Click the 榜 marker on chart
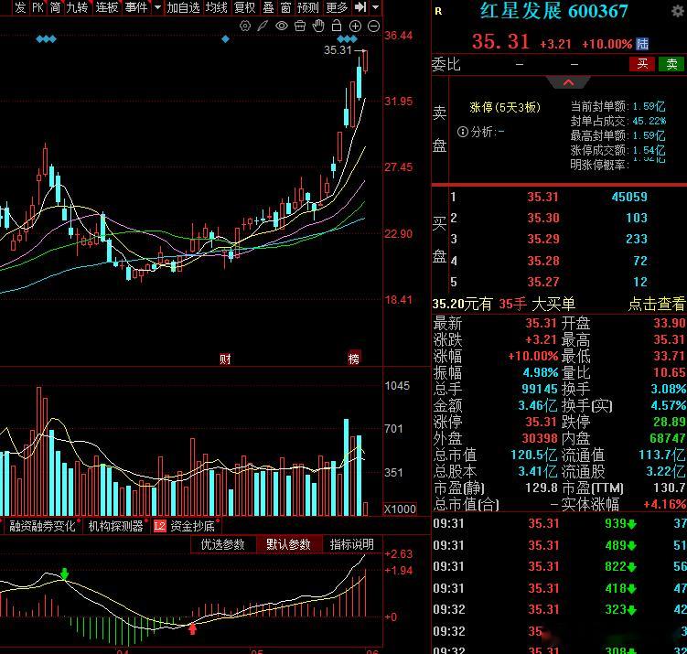The width and height of the screenshot is (687, 654). [354, 359]
